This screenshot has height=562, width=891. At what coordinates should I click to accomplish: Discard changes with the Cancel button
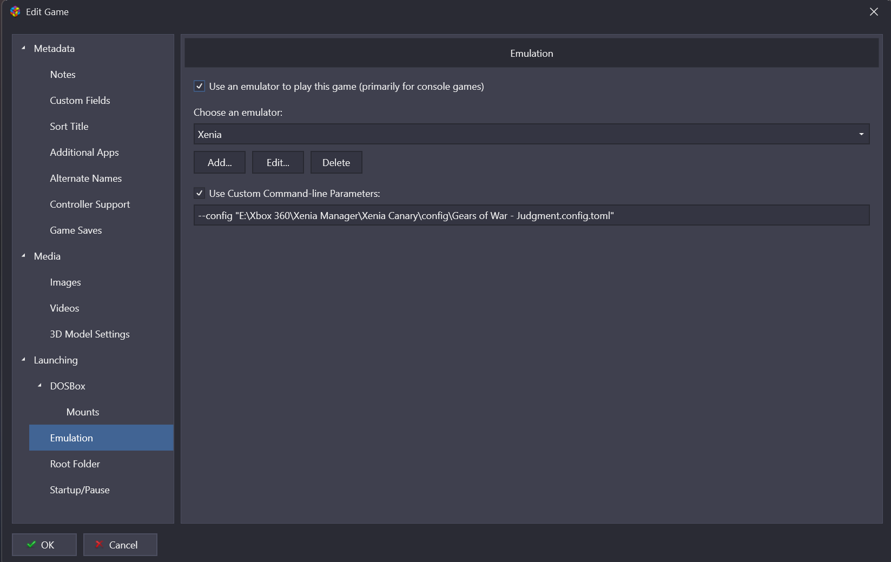(120, 545)
